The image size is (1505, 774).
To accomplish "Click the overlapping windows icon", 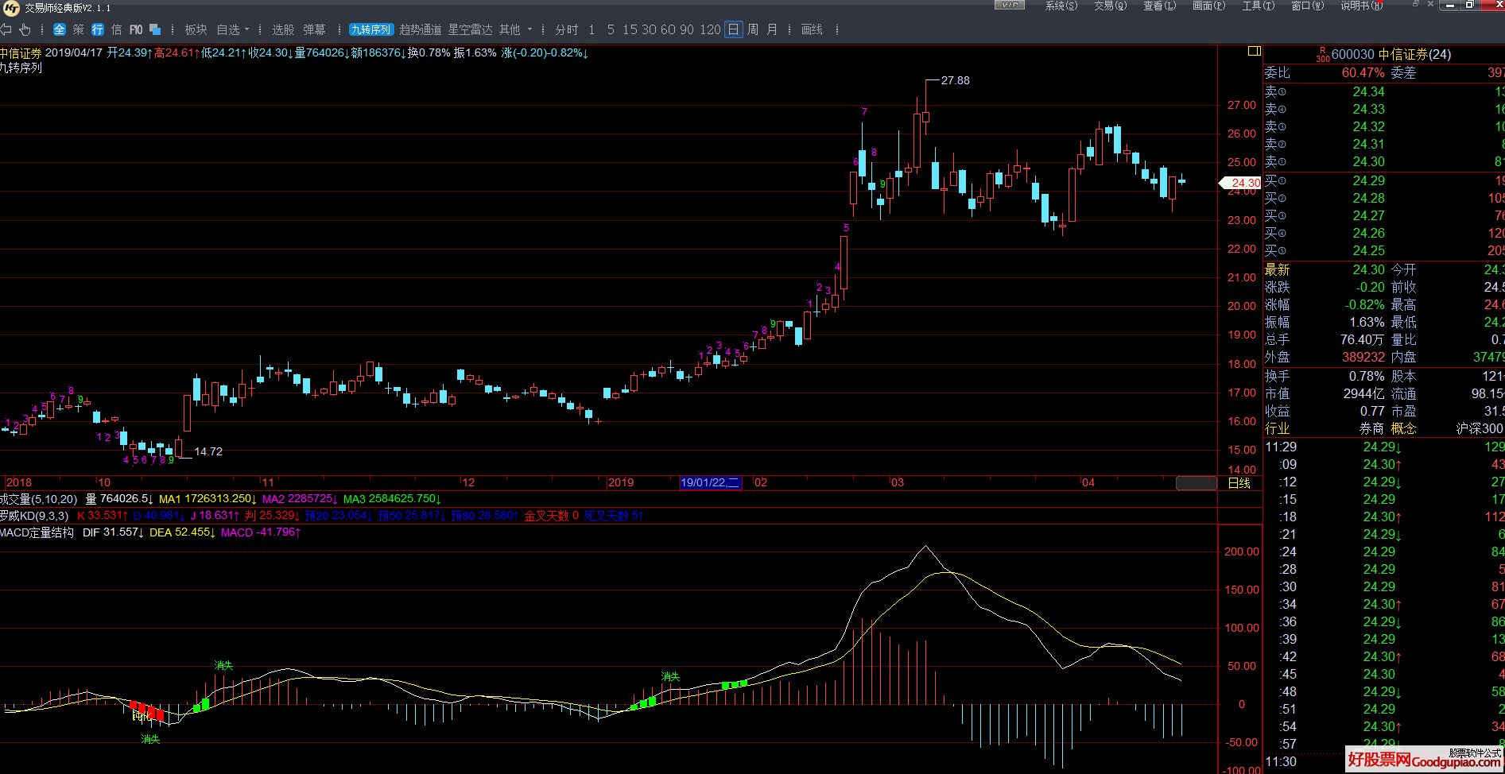I will (x=155, y=30).
